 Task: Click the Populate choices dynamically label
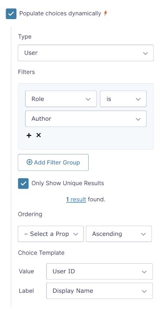60,13
